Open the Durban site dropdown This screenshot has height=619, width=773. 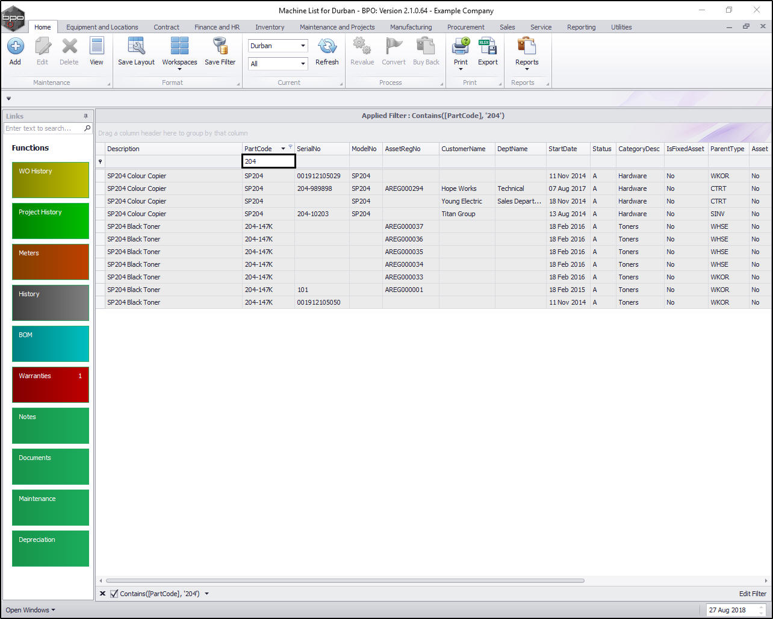(x=303, y=46)
